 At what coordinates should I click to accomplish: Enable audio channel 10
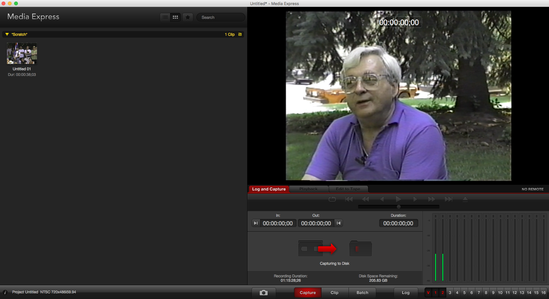(500, 292)
